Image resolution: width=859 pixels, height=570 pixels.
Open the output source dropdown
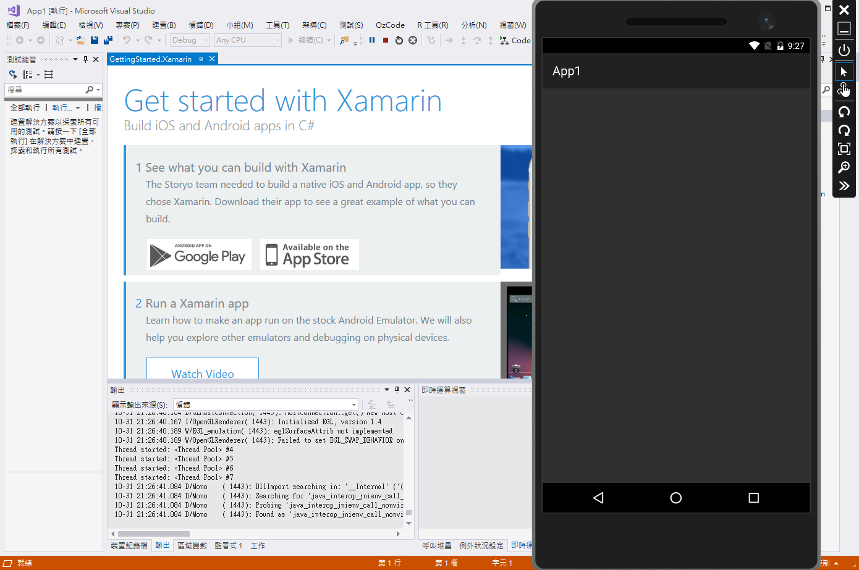tap(353, 405)
